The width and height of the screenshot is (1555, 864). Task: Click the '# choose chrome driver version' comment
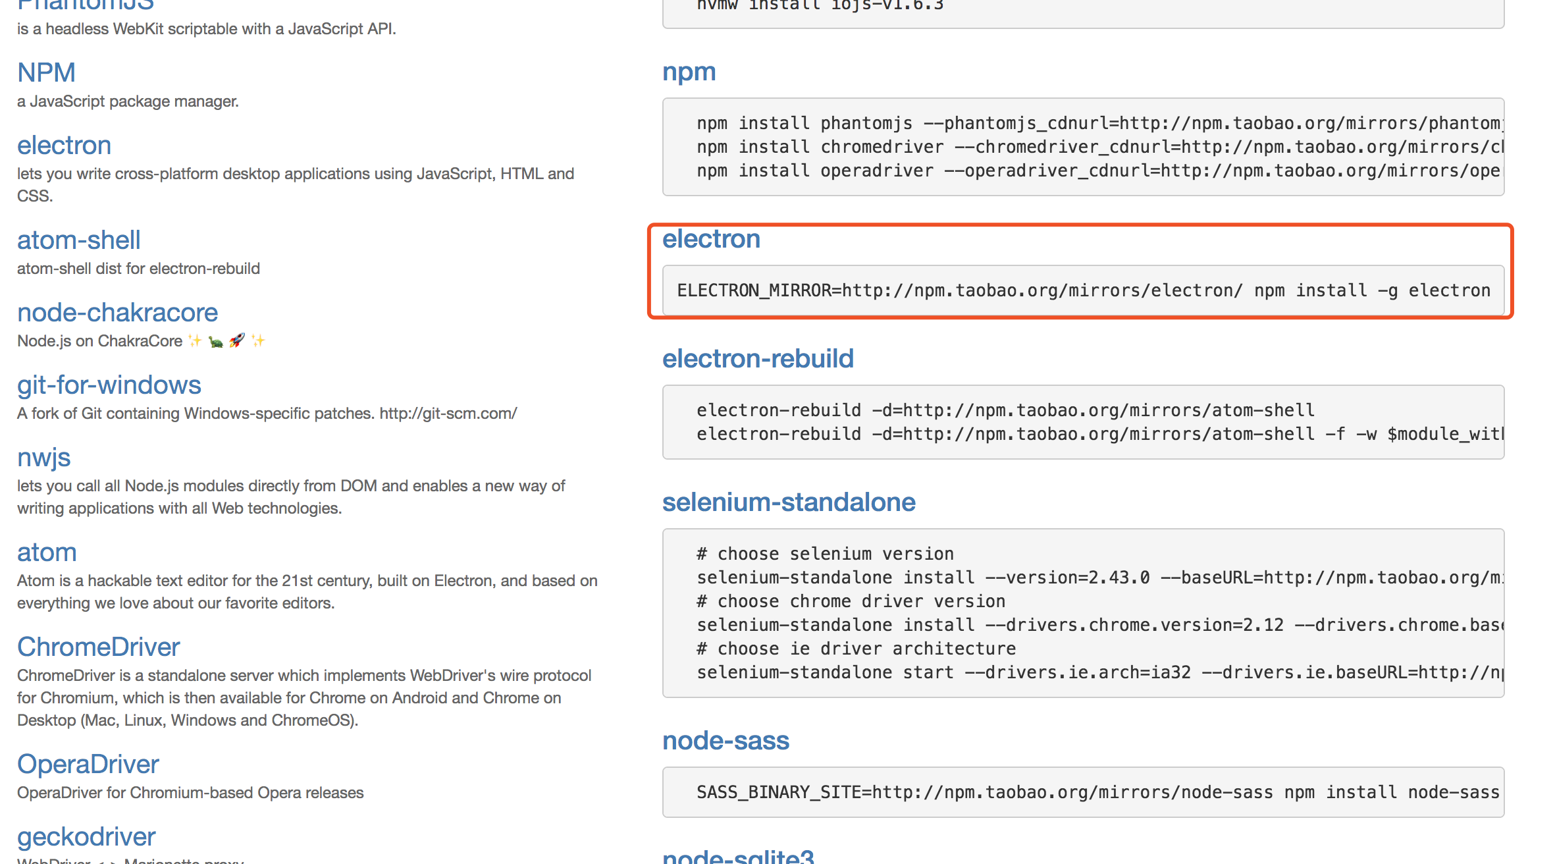[x=851, y=601]
